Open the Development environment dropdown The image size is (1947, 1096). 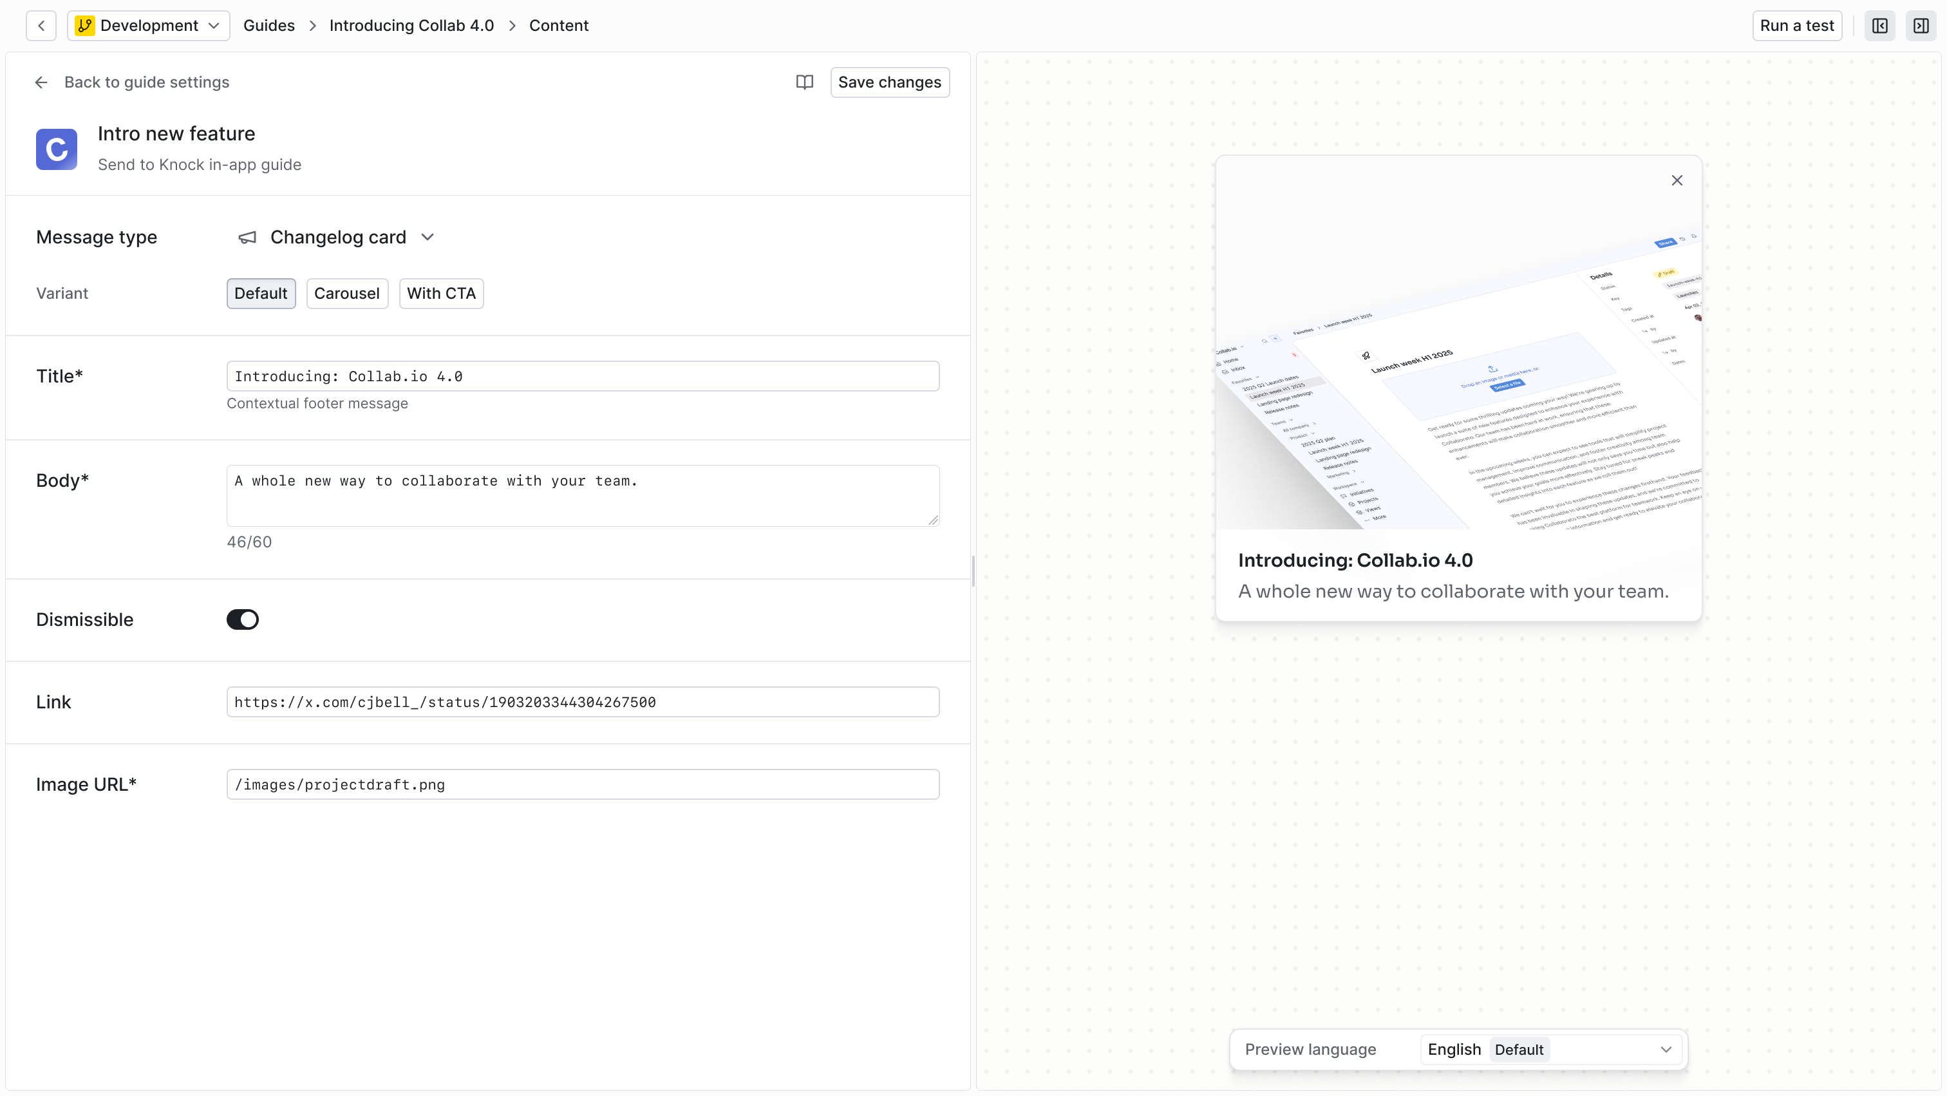pyautogui.click(x=149, y=26)
